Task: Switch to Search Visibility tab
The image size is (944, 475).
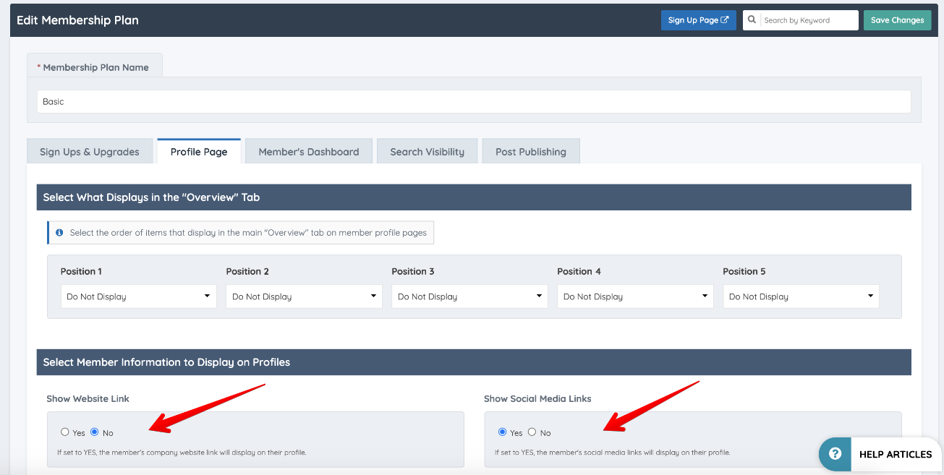Action: (428, 151)
